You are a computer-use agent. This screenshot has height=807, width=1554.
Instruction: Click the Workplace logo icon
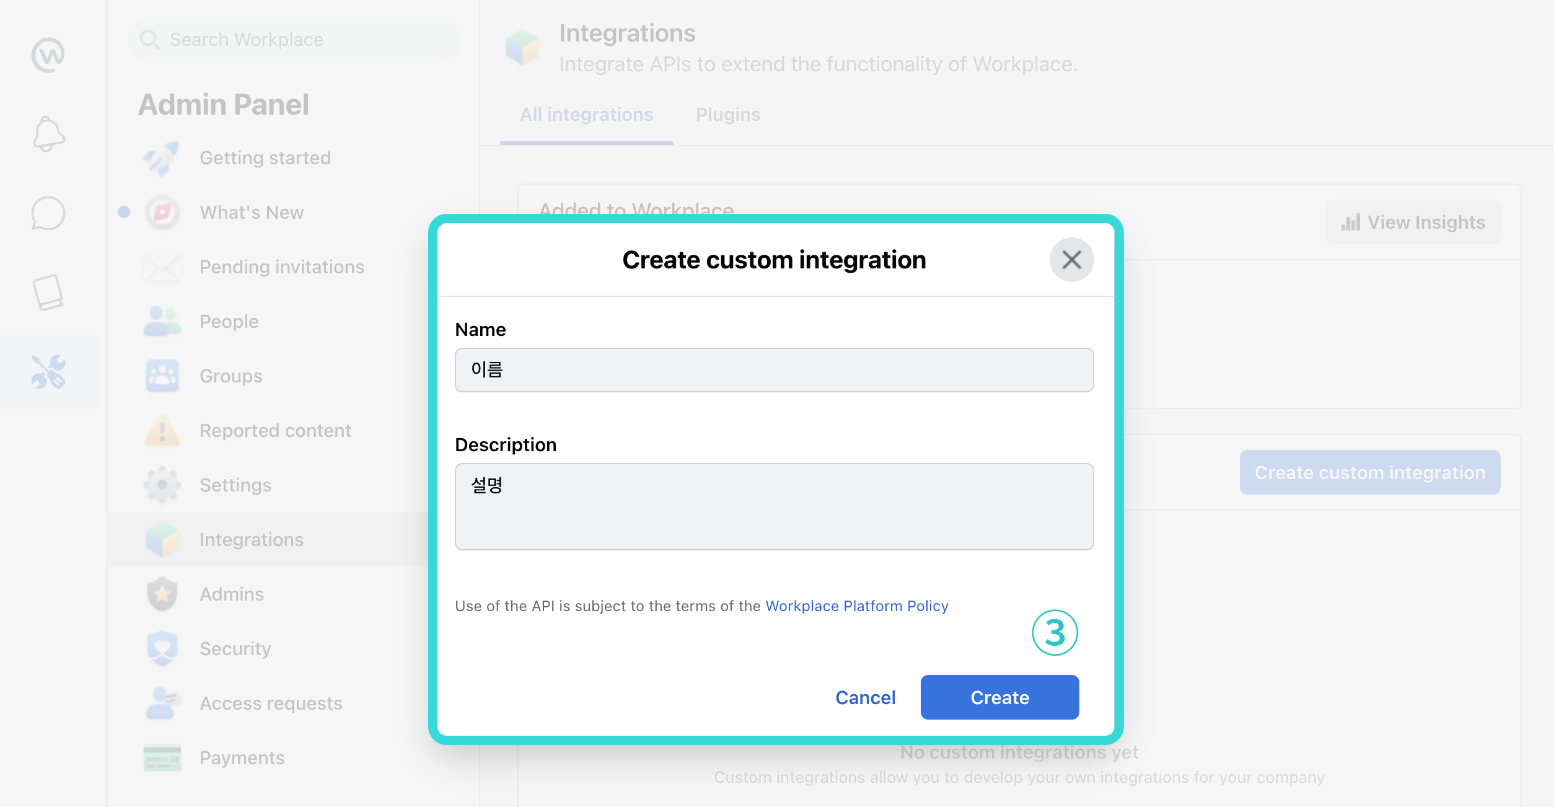coord(48,55)
